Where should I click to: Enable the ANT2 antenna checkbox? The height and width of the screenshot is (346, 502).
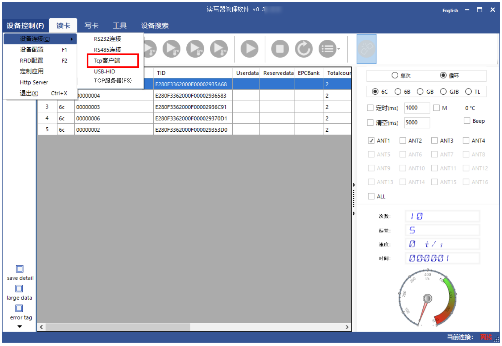[x=403, y=141]
